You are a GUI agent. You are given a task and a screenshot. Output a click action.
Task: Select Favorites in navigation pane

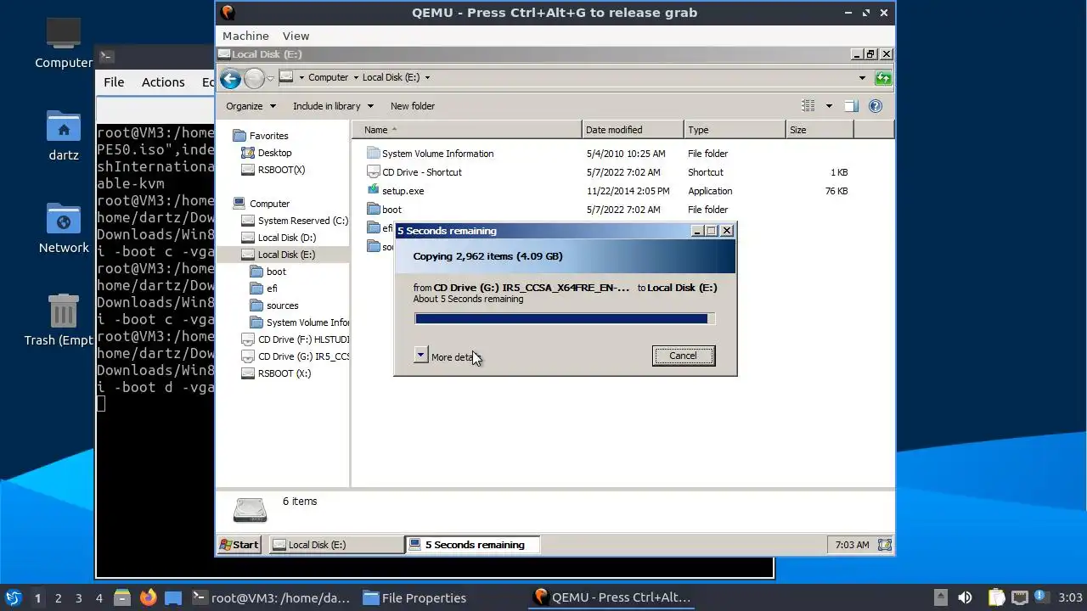point(261,136)
